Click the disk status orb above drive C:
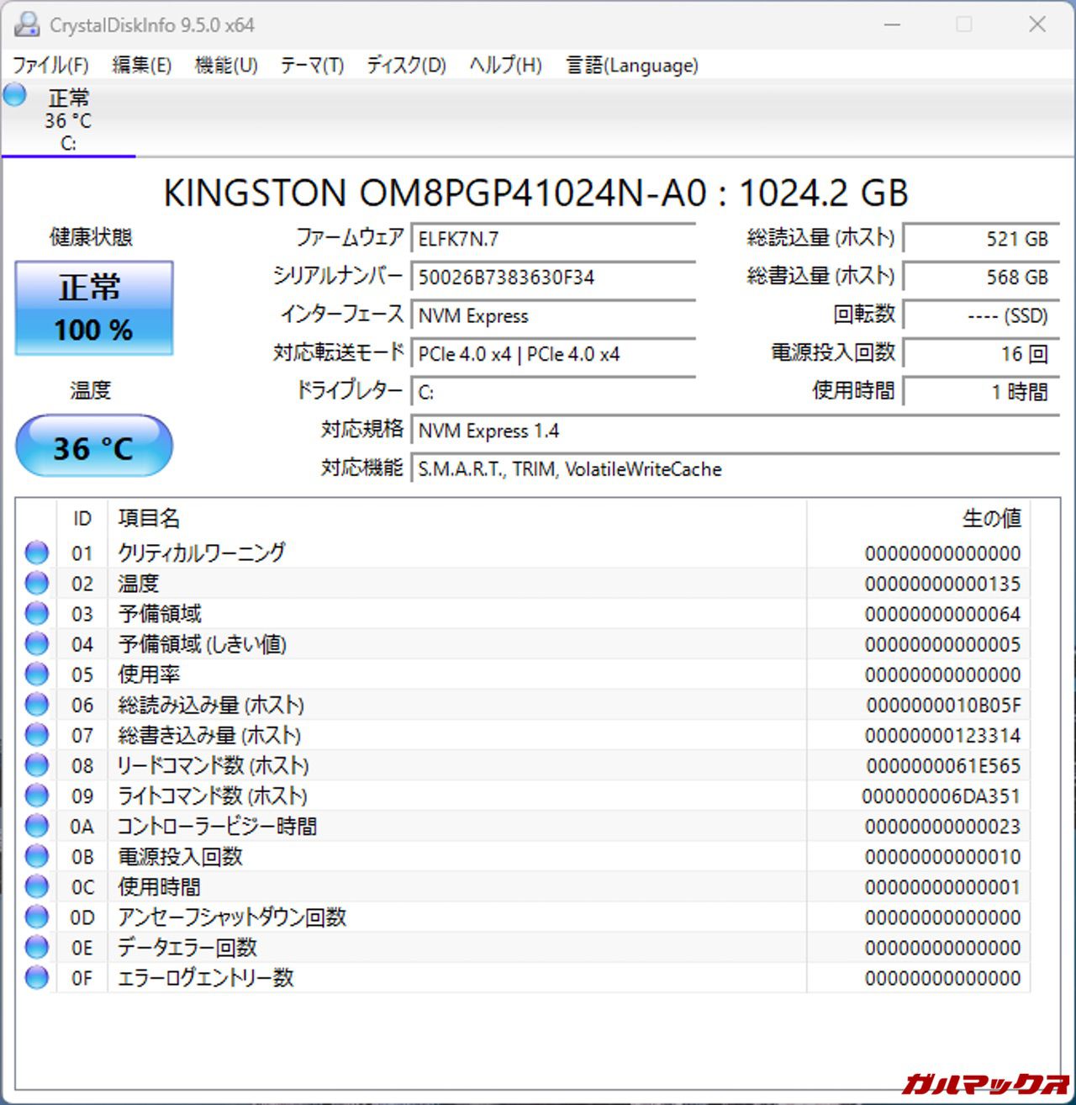Viewport: 1076px width, 1105px height. click(15, 95)
